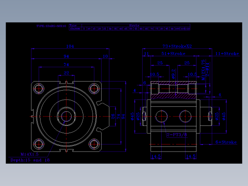Click the M12X1.75 vertical thread label
Viewport: 248px width, 186px height.
(x=203, y=70)
